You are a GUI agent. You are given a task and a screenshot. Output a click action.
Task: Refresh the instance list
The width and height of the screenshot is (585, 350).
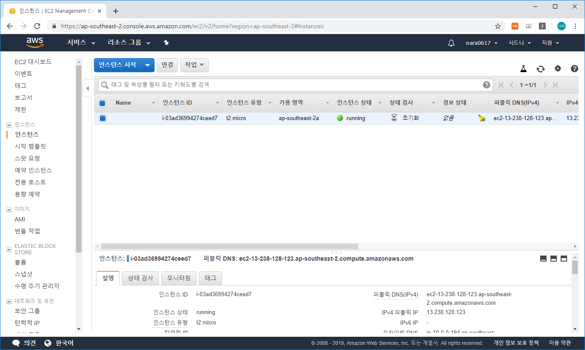[541, 69]
